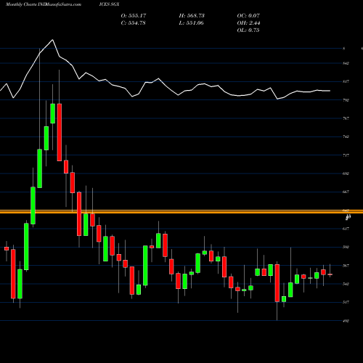Viewport: 363px width, 363px height.
Task: Click the 'Monthly Charts INDMunafaSutra.com' title text
Action: pos(44,4)
